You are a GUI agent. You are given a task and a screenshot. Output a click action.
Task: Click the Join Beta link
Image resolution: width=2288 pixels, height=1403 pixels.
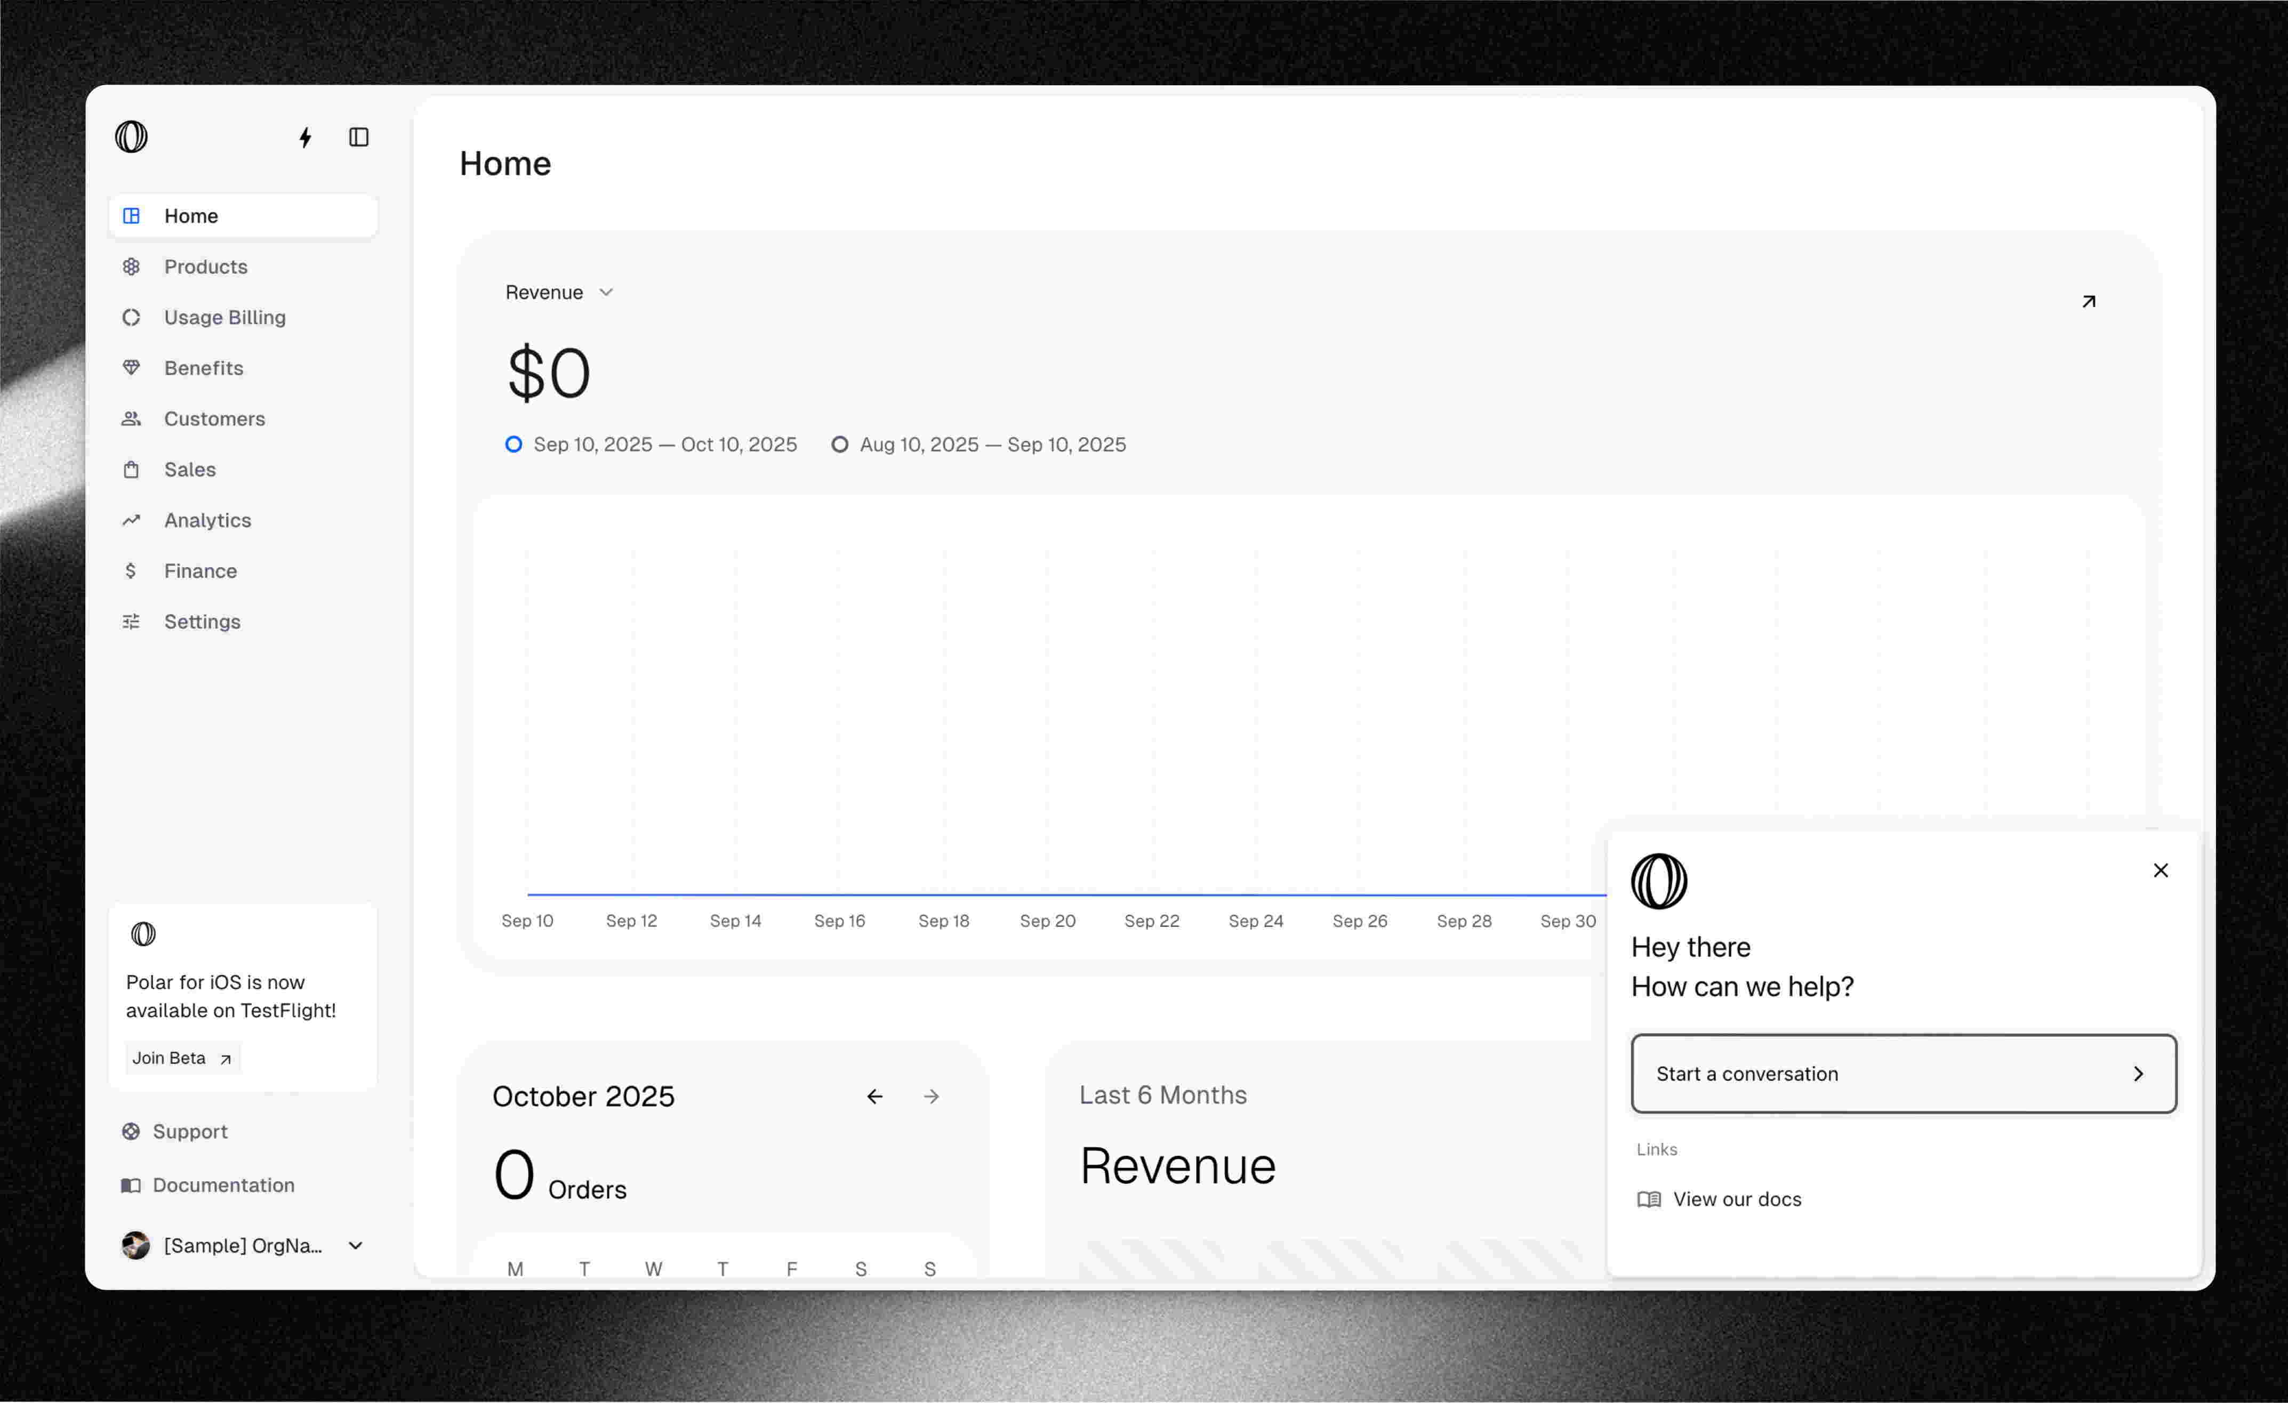pyautogui.click(x=182, y=1059)
